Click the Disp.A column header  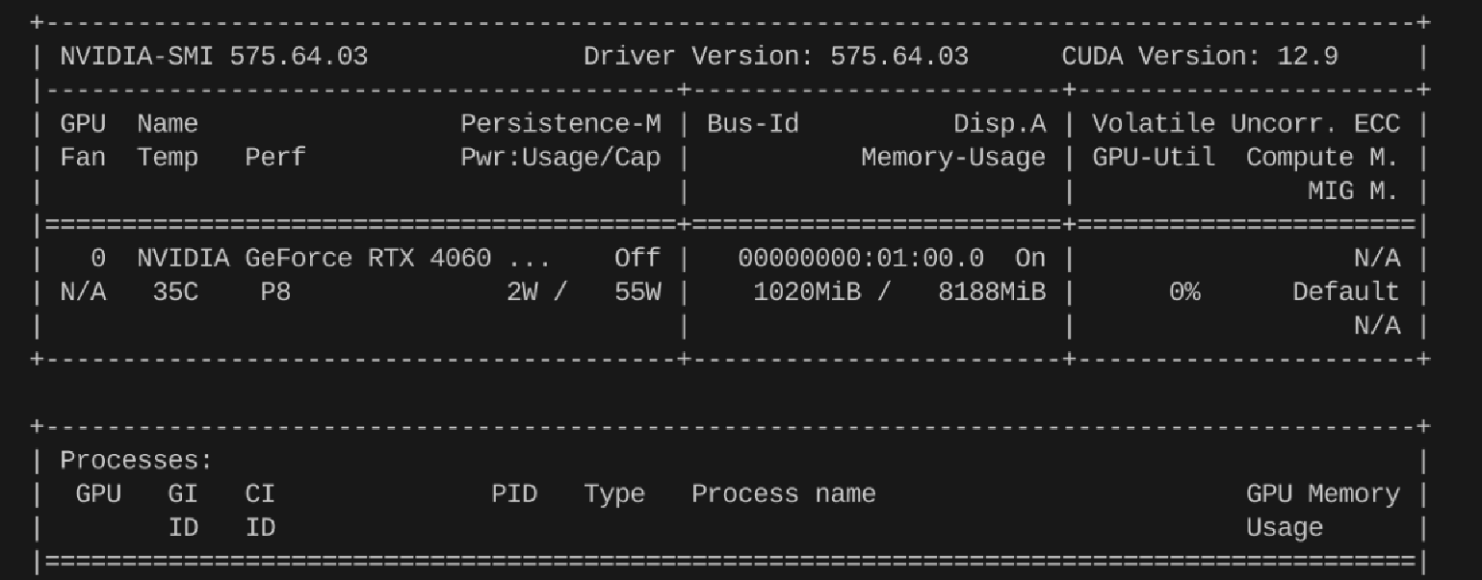tap(999, 123)
